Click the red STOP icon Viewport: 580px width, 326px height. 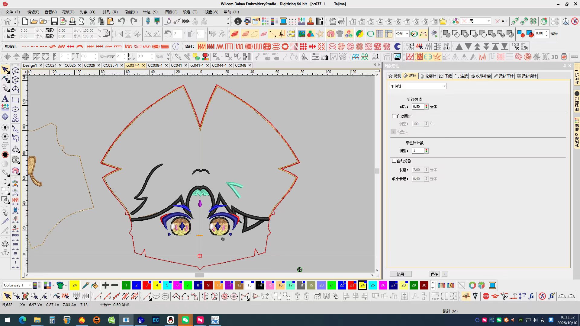coord(486,296)
